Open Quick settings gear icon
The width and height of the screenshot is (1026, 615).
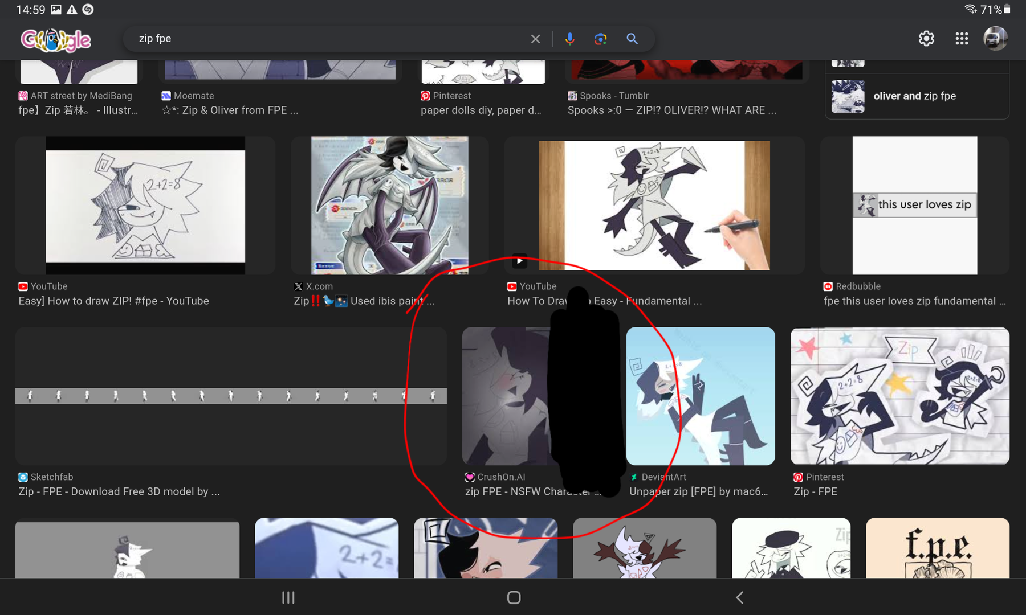click(926, 39)
